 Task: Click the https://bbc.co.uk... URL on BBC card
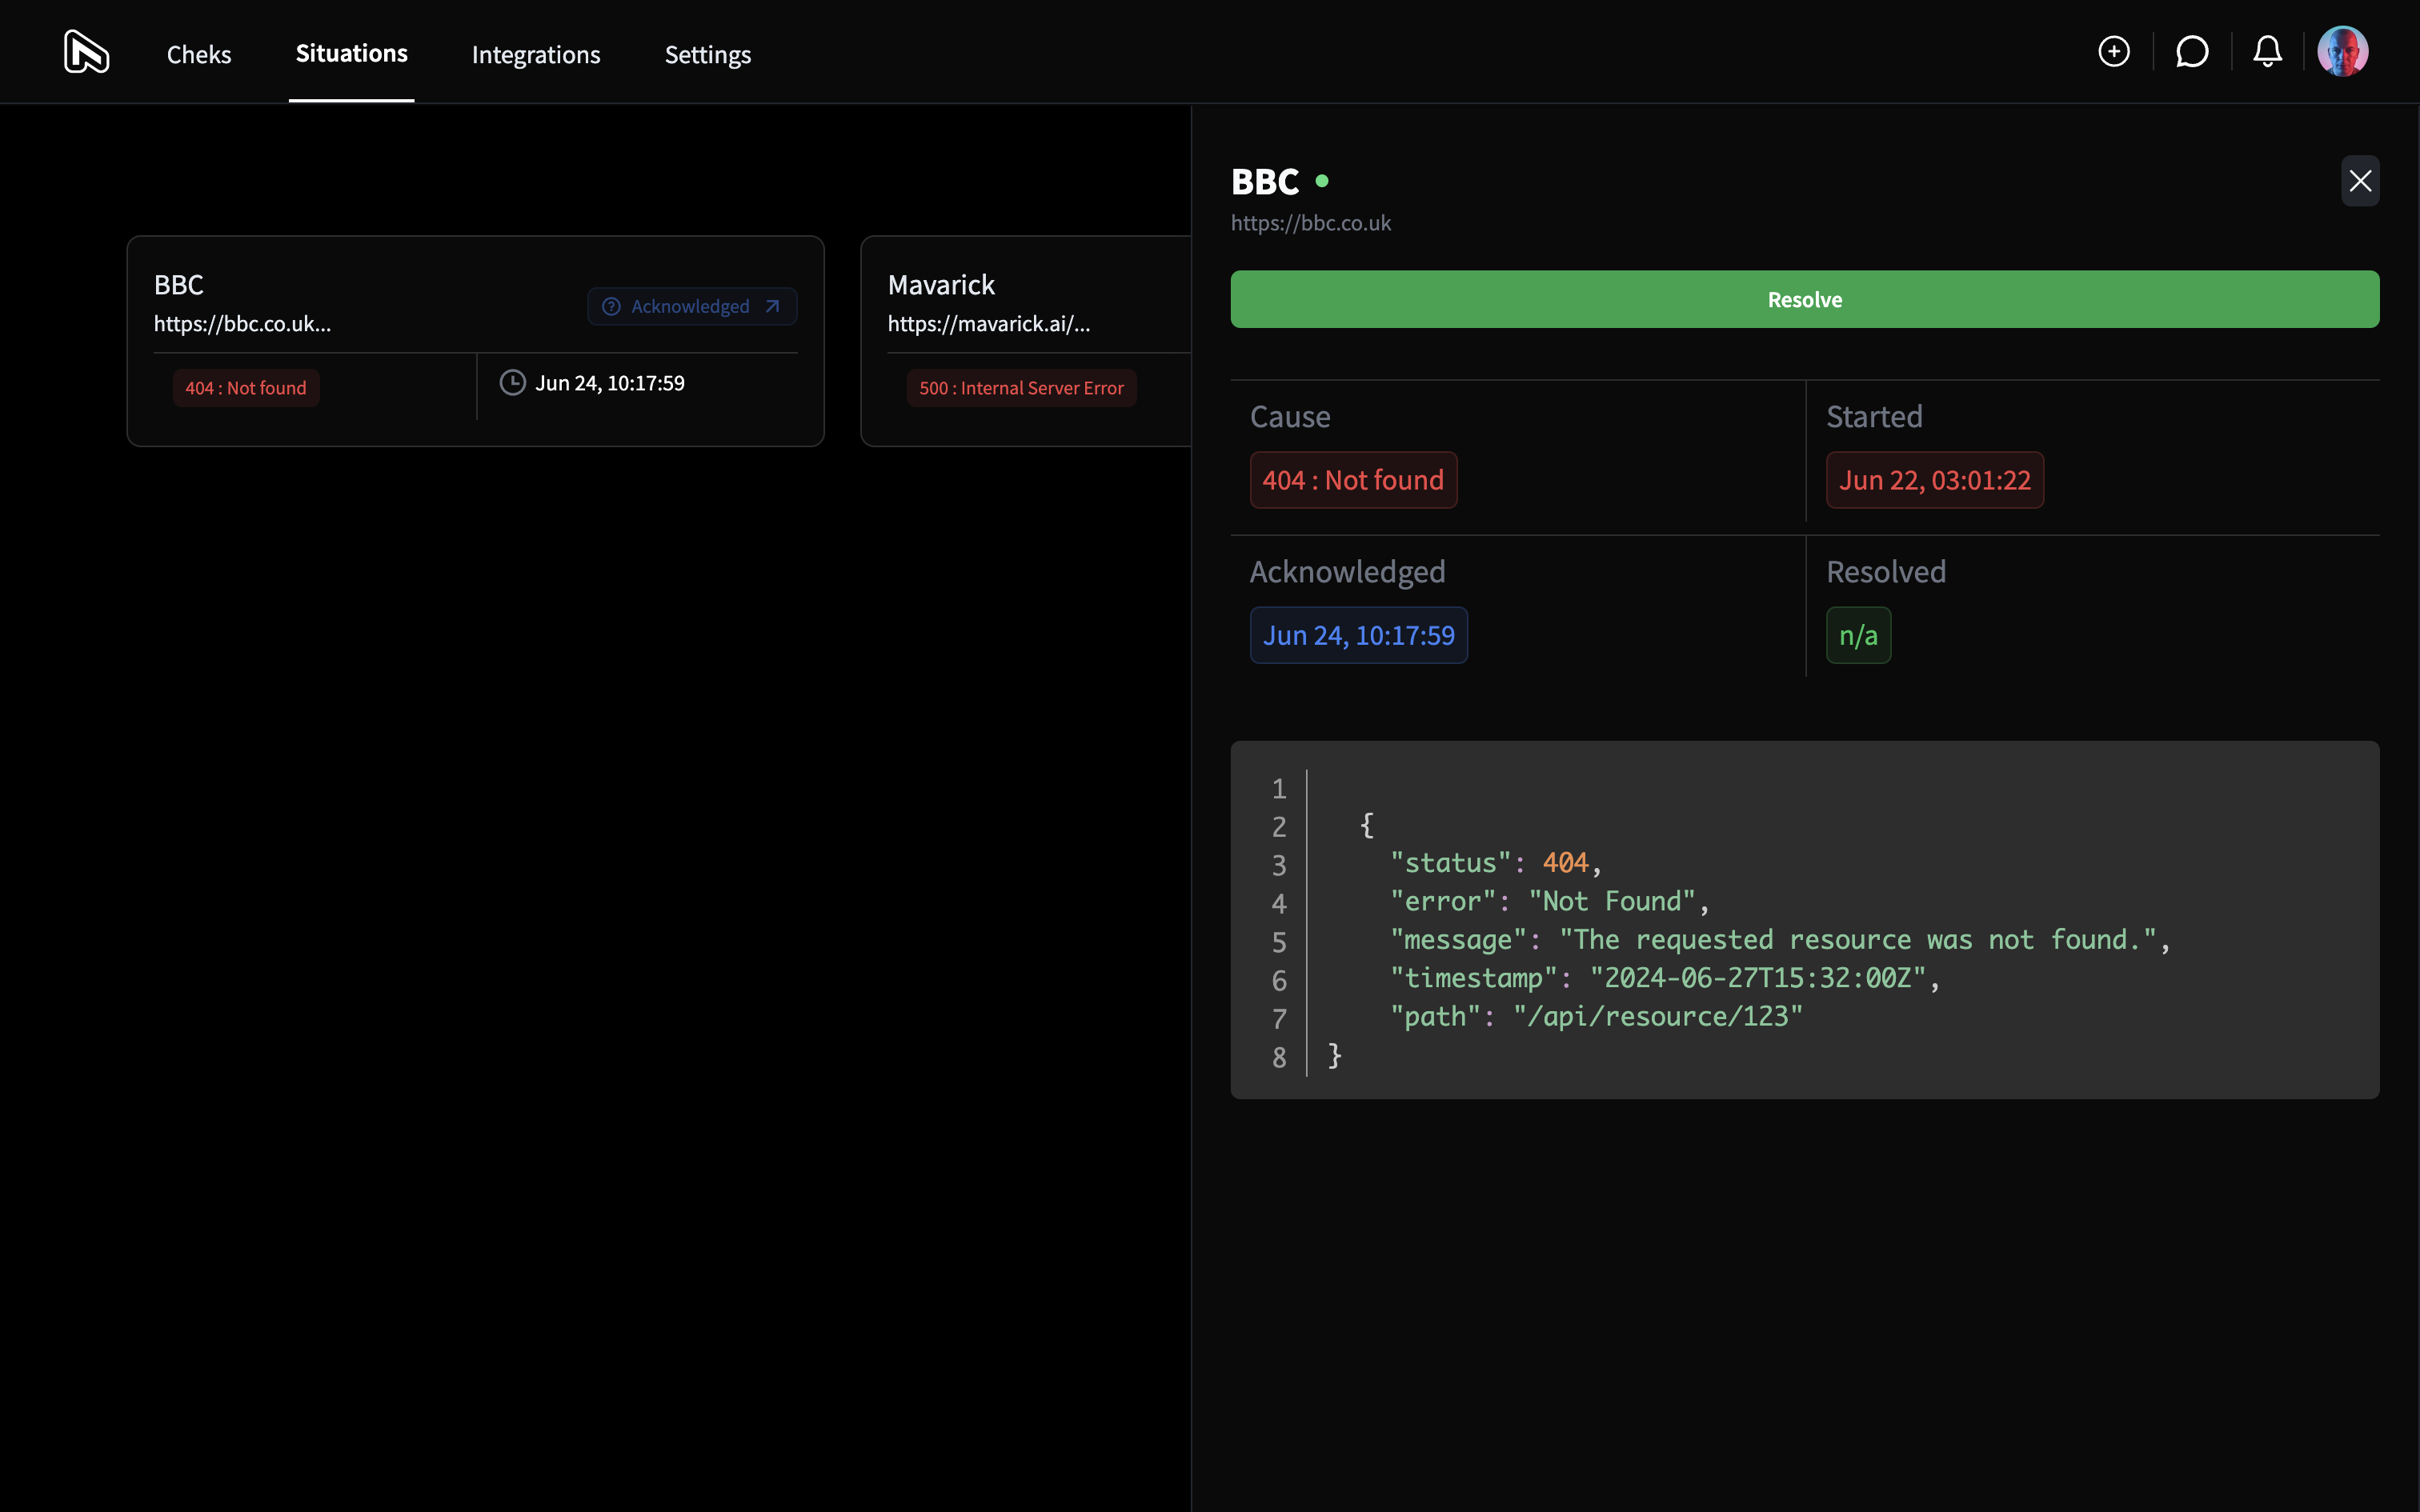[242, 324]
